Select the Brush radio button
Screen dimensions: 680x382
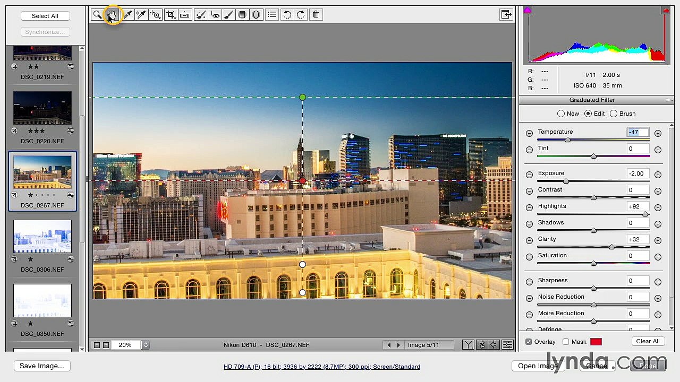pyautogui.click(x=614, y=114)
